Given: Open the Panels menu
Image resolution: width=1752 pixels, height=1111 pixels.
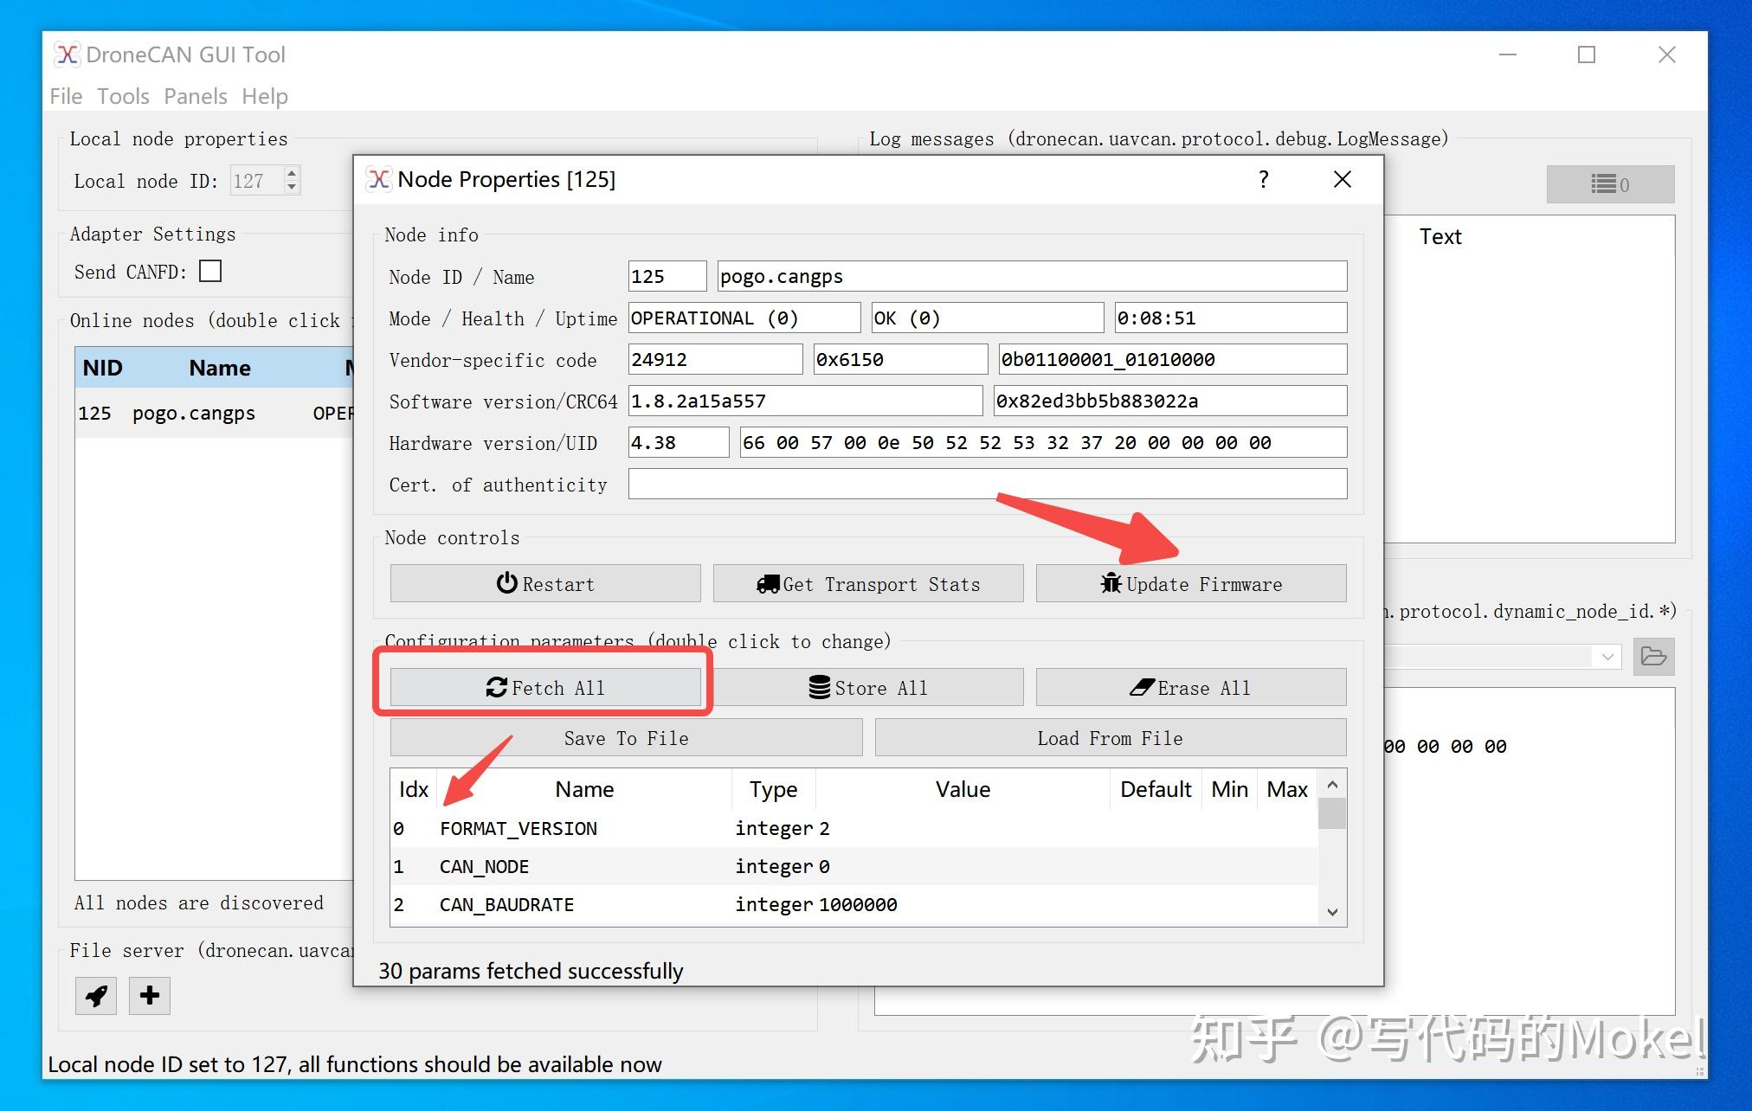Looking at the screenshot, I should pos(195,96).
